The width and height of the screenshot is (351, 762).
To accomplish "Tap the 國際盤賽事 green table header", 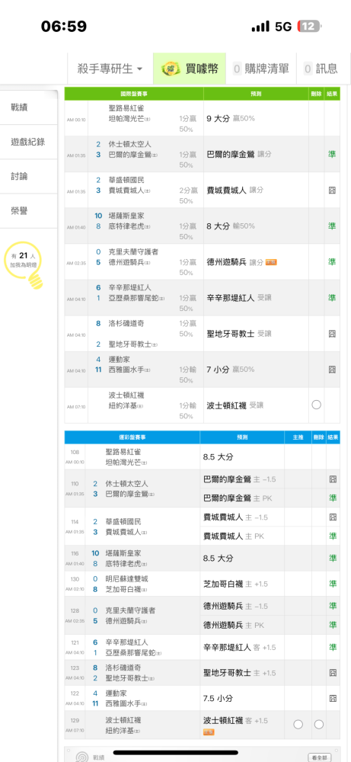I will point(134,93).
